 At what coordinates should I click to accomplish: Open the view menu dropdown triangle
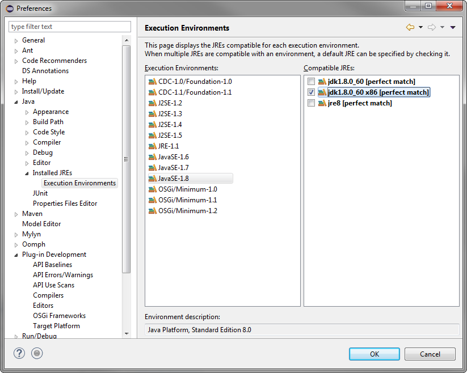453,27
